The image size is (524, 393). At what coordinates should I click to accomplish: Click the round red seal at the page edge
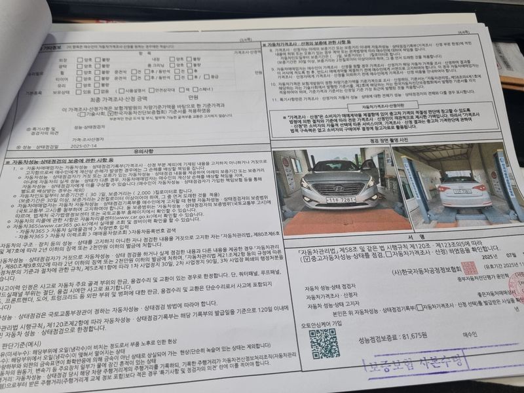[516, 289]
